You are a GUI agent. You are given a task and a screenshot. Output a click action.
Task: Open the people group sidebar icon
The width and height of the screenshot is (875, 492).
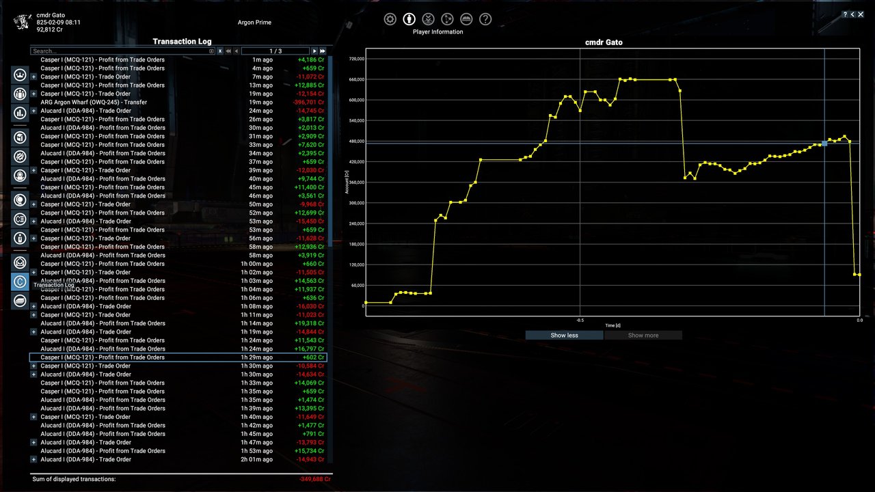[20, 94]
